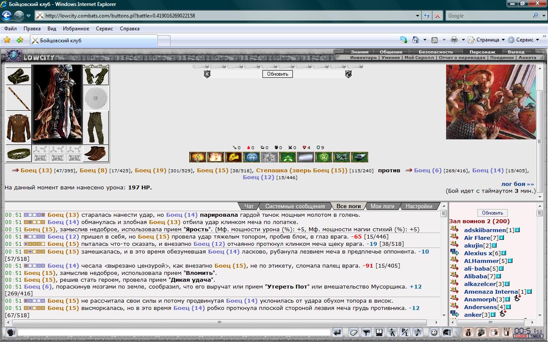Switch to the Системные сообщения tab
This screenshot has width=548, height=342.
point(295,206)
